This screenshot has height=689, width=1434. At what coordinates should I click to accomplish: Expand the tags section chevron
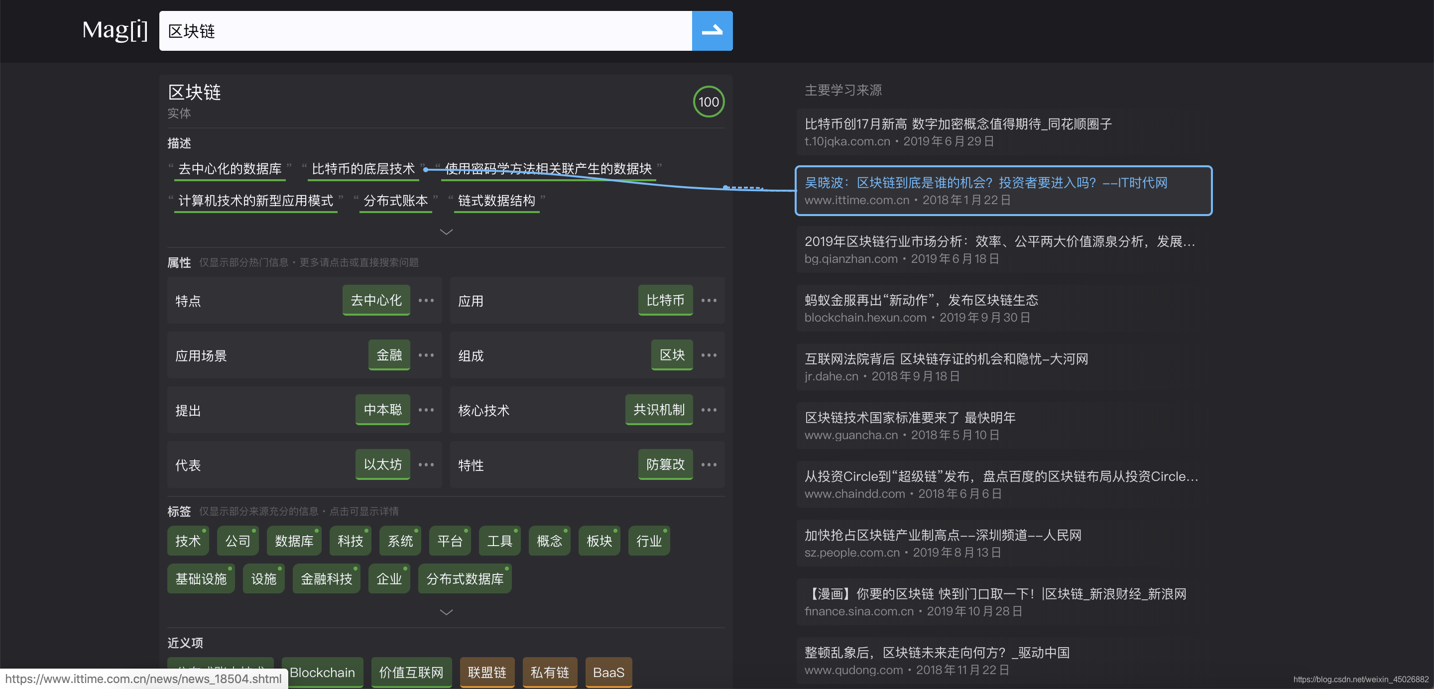pyautogui.click(x=446, y=612)
